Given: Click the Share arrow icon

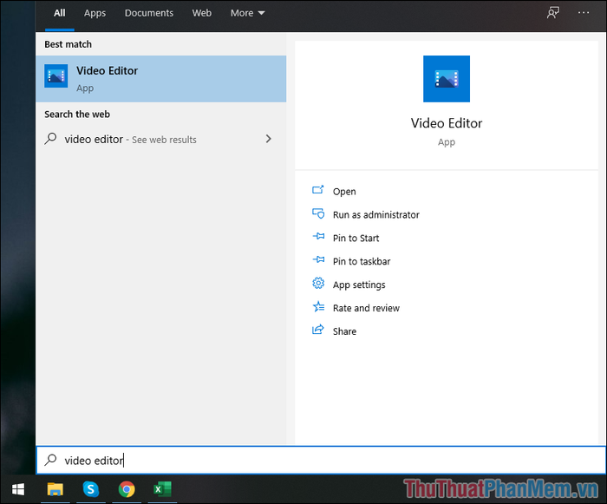Looking at the screenshot, I should [318, 330].
